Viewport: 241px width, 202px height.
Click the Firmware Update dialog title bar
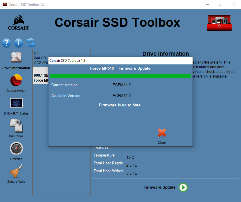pyautogui.click(x=120, y=61)
